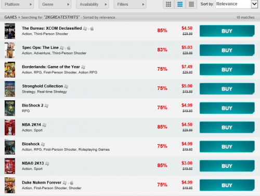Click Windows platform icon beside Spec Ops: The Line
Viewport: 260px width, 196px height.
(62, 48)
